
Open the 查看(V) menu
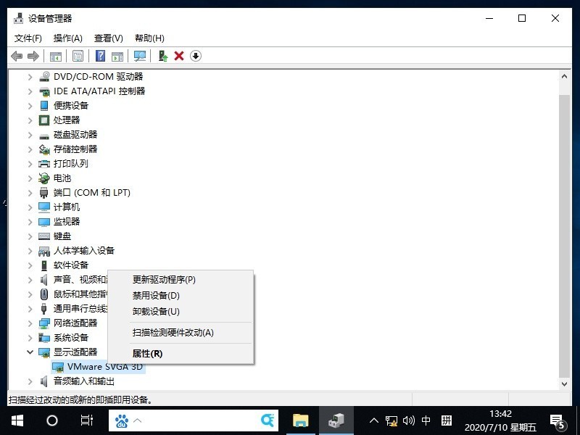pos(107,38)
